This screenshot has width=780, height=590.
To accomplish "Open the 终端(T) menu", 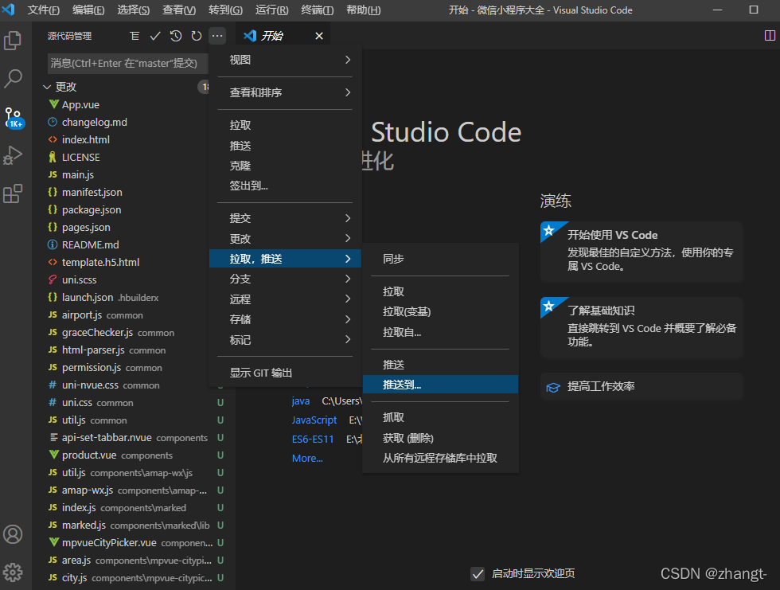I will coord(318,10).
